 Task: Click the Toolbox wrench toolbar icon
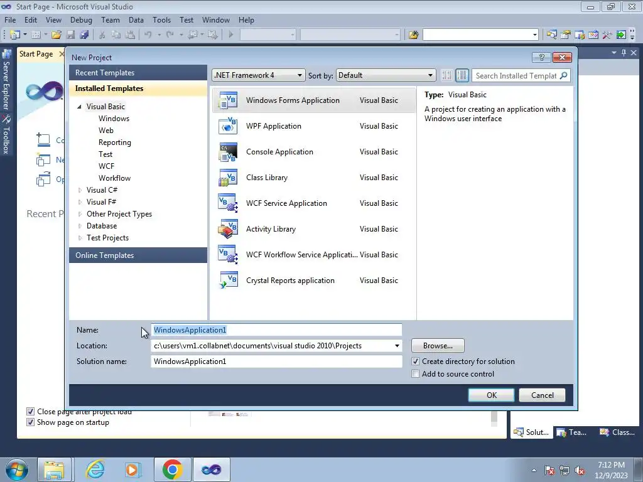click(x=607, y=35)
